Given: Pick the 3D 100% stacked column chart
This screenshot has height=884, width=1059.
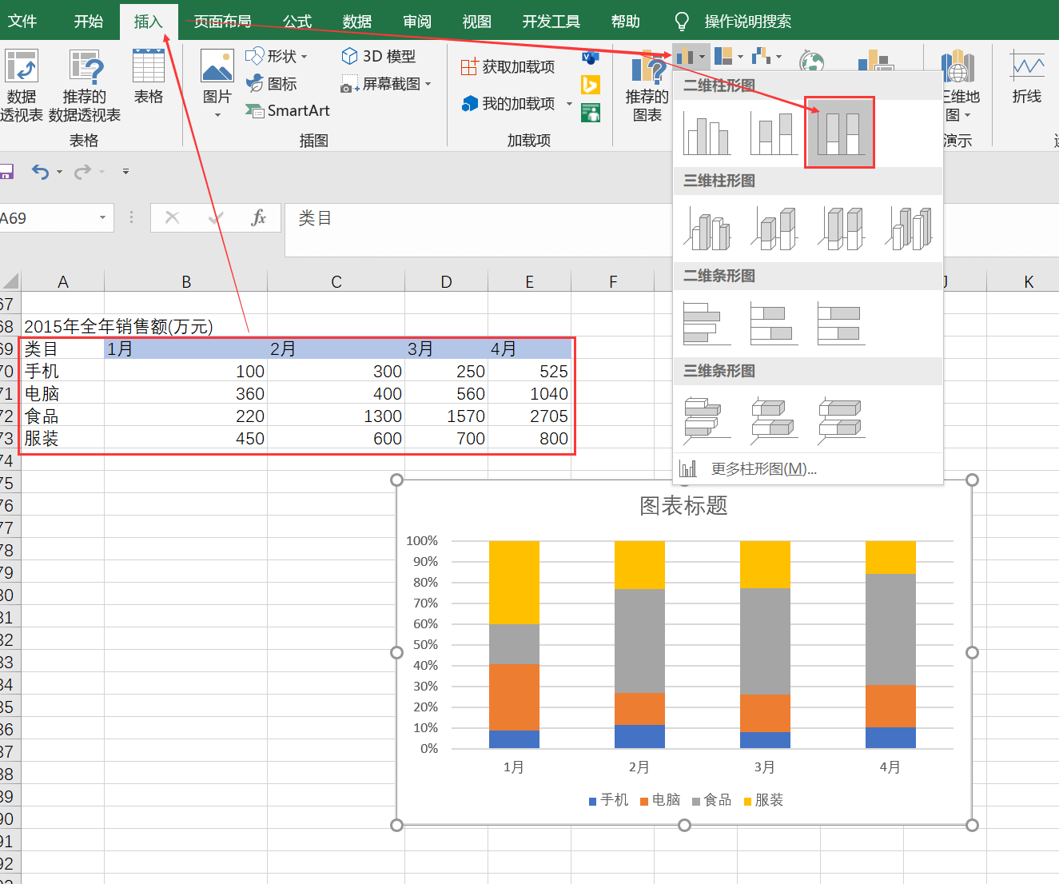Looking at the screenshot, I should tap(841, 229).
